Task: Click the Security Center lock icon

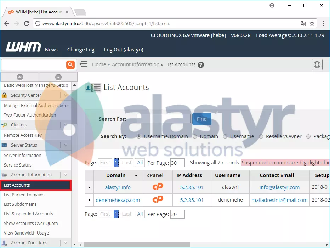Action: (4, 95)
